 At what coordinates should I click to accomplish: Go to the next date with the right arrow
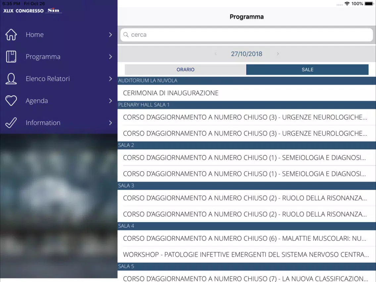pos(278,54)
